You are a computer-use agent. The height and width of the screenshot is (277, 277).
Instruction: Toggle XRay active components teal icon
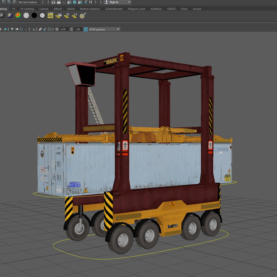(x=45, y=29)
